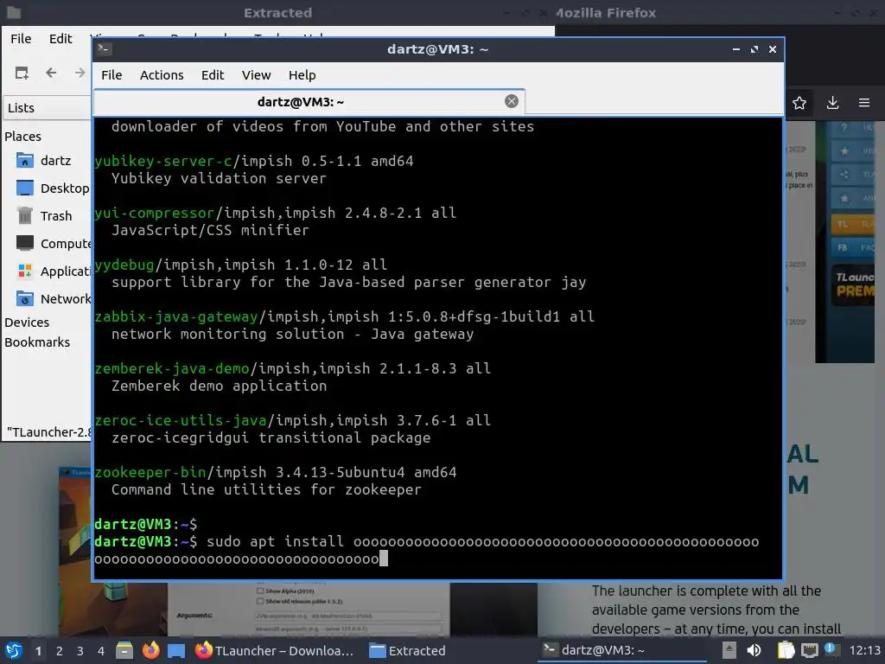Viewport: 885px width, 664px height.
Task: Open the terminal File menu
Action: point(111,75)
